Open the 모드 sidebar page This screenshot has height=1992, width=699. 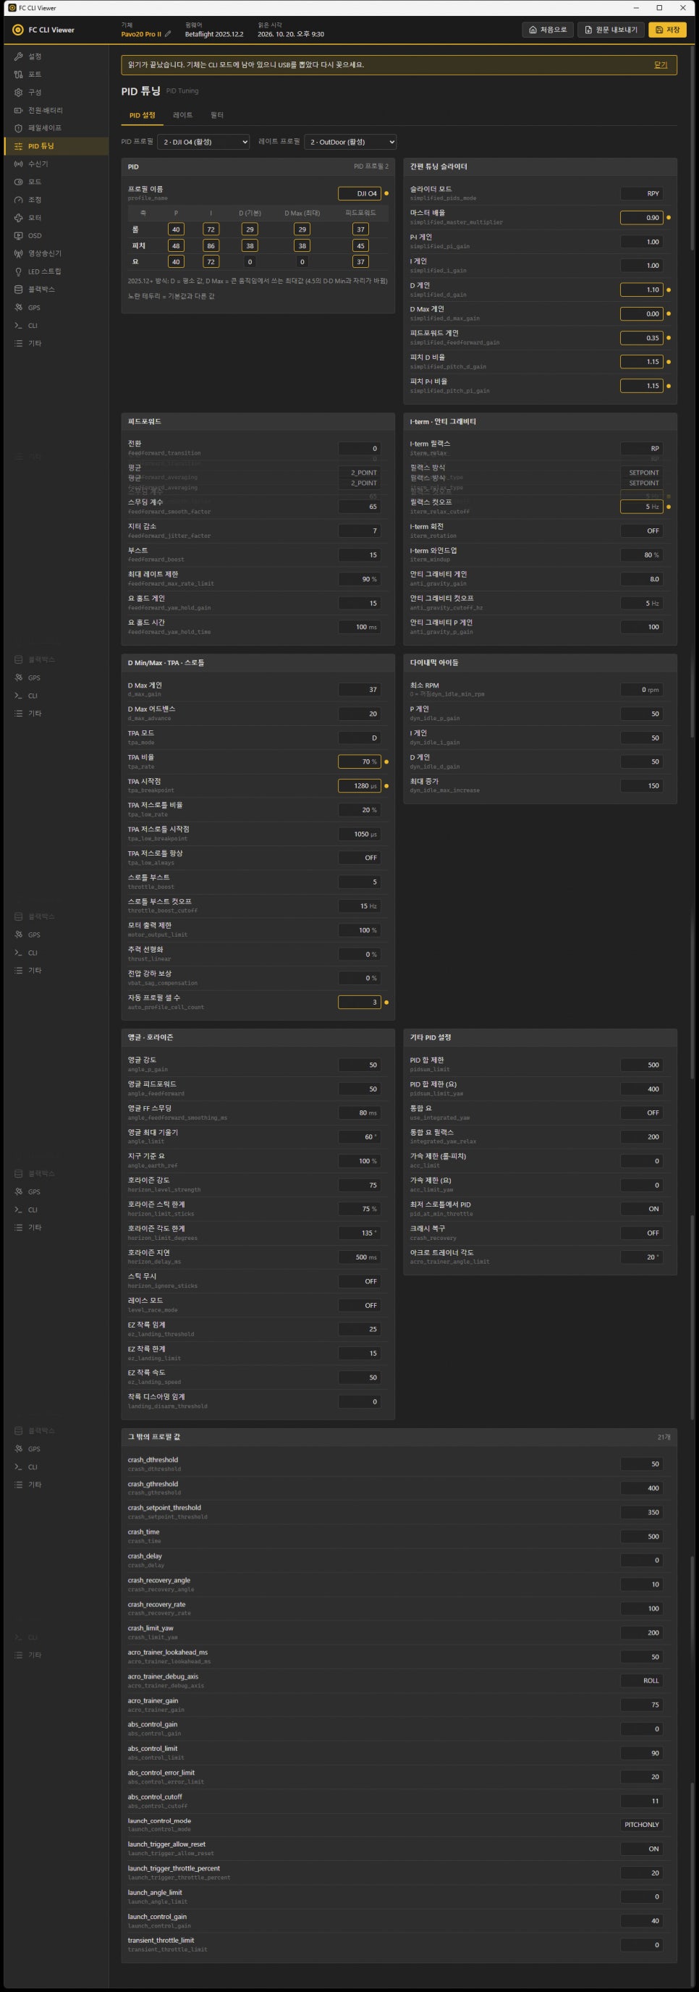coord(56,182)
